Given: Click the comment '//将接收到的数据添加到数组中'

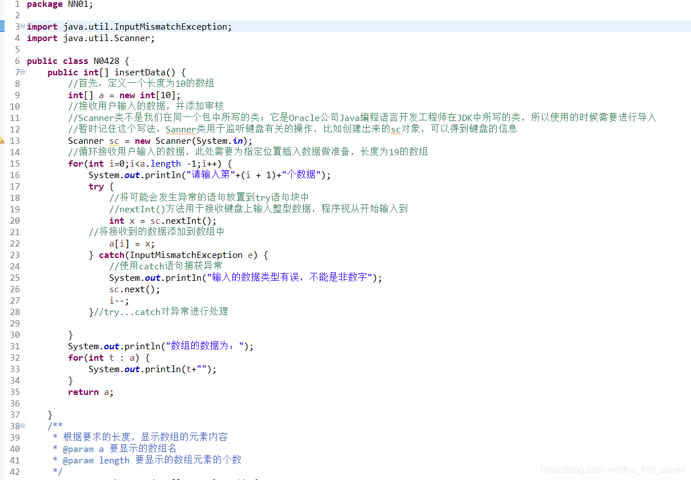Looking at the screenshot, I should pos(156,232).
